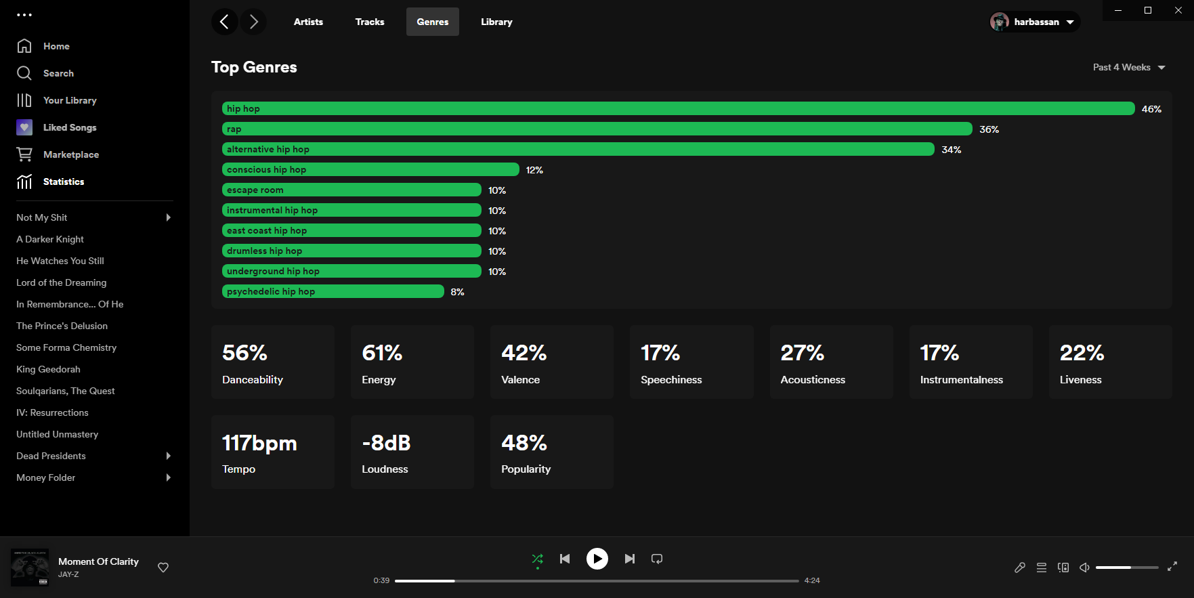The width and height of the screenshot is (1194, 598).
Task: Like Moment Of Clarity with heart icon
Action: [163, 568]
